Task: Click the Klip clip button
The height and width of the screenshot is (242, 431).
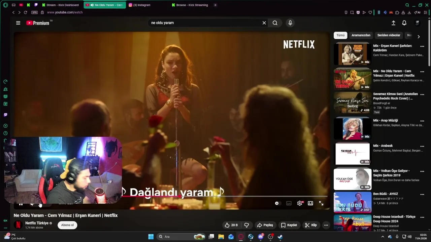Action: pyautogui.click(x=310, y=225)
